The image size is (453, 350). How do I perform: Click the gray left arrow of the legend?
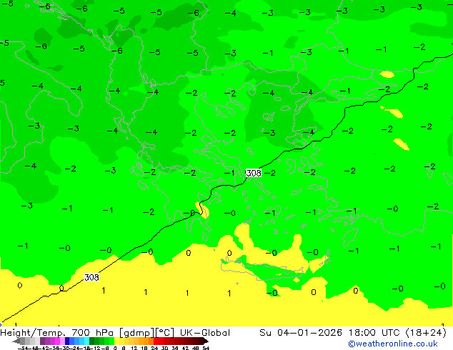coord(16,341)
